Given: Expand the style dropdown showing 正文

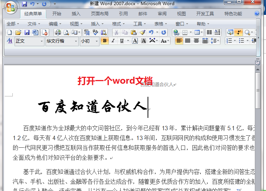Looking at the screenshot, I should 30,41.
